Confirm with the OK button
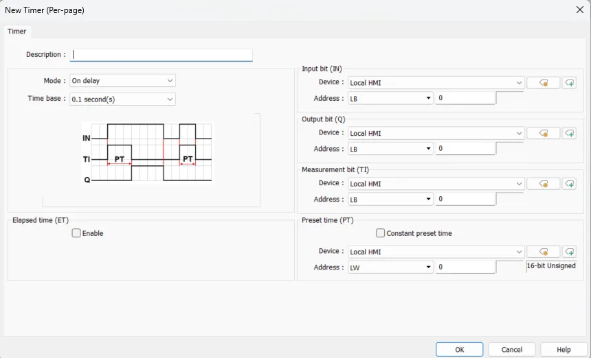 pyautogui.click(x=460, y=349)
